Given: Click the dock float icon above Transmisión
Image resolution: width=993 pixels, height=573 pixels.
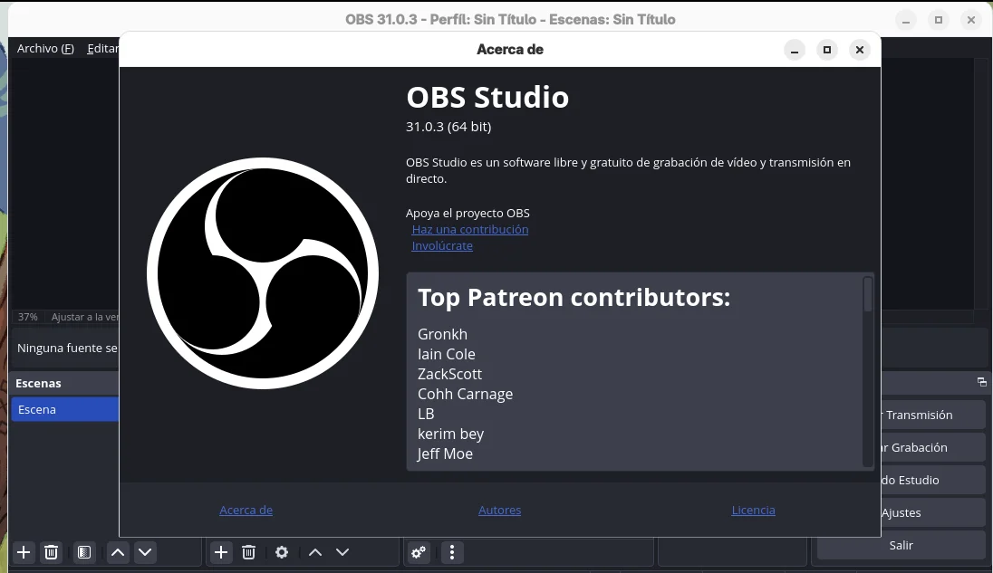Looking at the screenshot, I should [981, 382].
